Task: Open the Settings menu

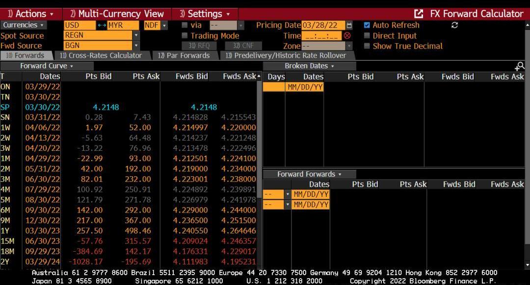Action: pyautogui.click(x=205, y=14)
